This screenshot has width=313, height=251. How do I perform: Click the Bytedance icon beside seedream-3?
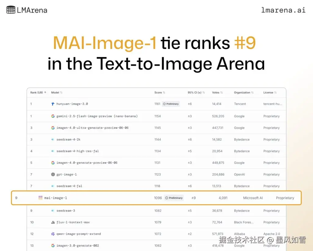[53, 211]
